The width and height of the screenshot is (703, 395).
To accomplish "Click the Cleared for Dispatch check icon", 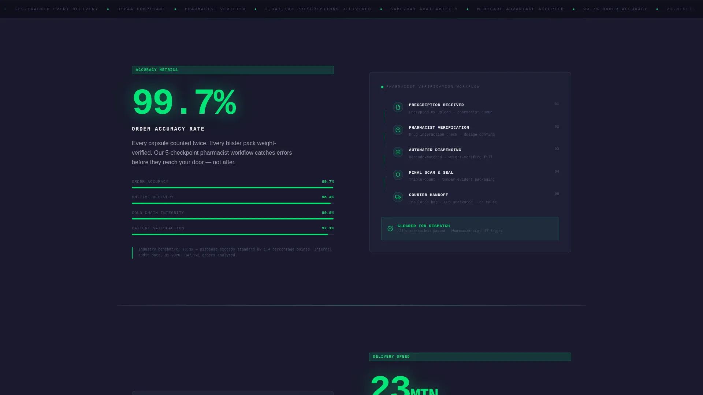I will pyautogui.click(x=390, y=229).
